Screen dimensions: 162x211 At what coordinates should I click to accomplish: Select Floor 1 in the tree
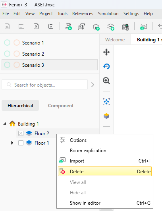click(42, 143)
